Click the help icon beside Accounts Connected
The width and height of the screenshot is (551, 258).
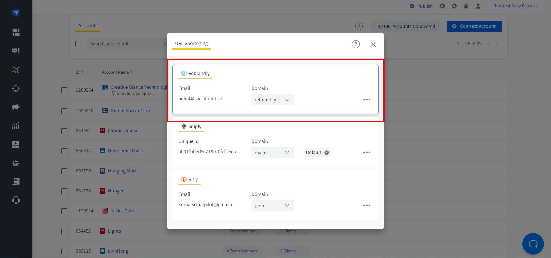(359, 26)
